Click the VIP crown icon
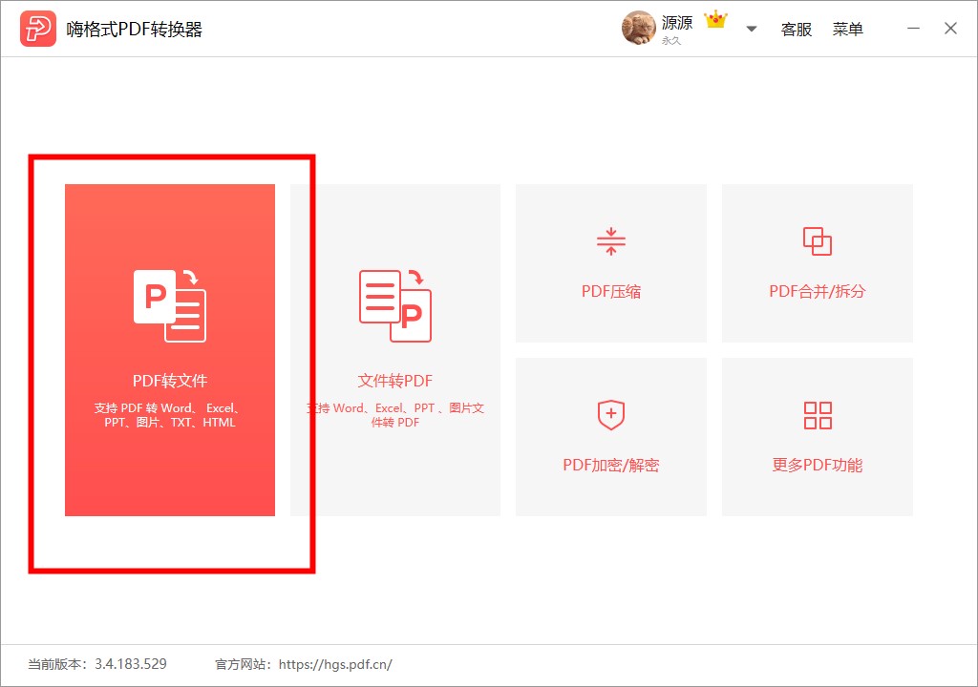The width and height of the screenshot is (978, 687). pyautogui.click(x=715, y=20)
